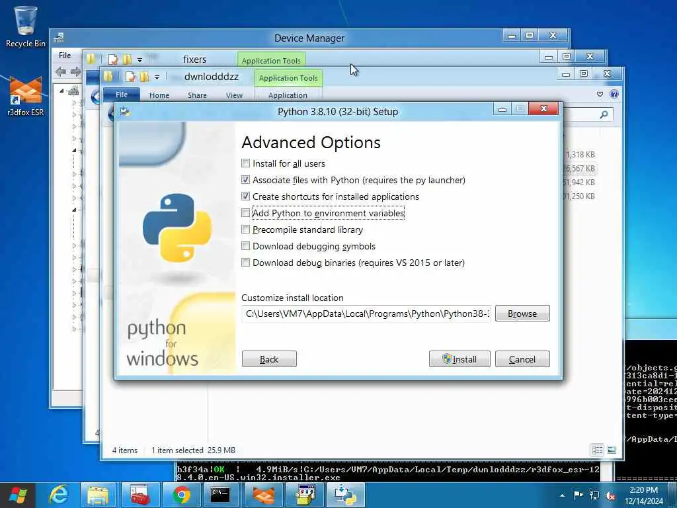Open r3dfox browser from taskbar

pos(263,495)
